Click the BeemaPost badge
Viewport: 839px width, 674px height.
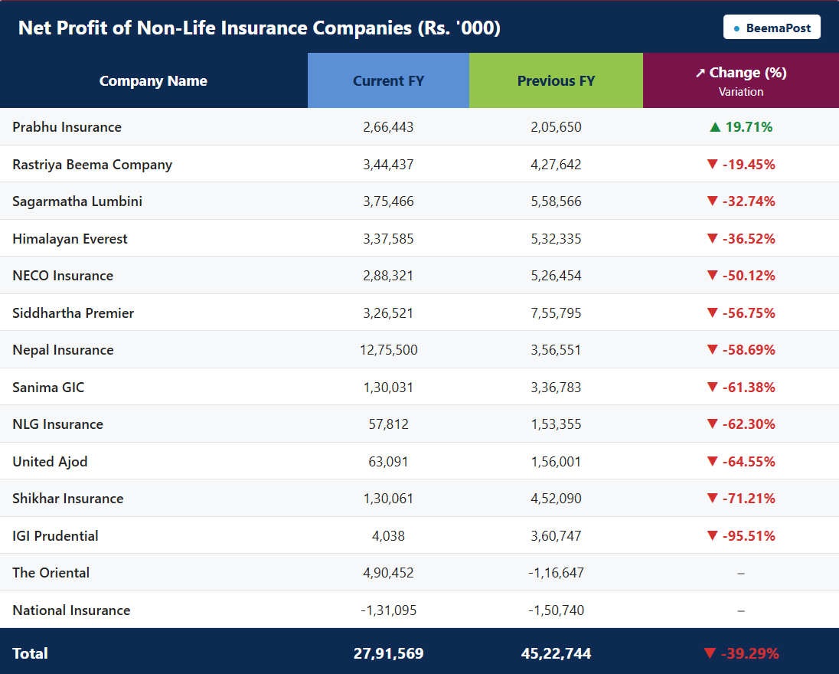[x=772, y=28]
